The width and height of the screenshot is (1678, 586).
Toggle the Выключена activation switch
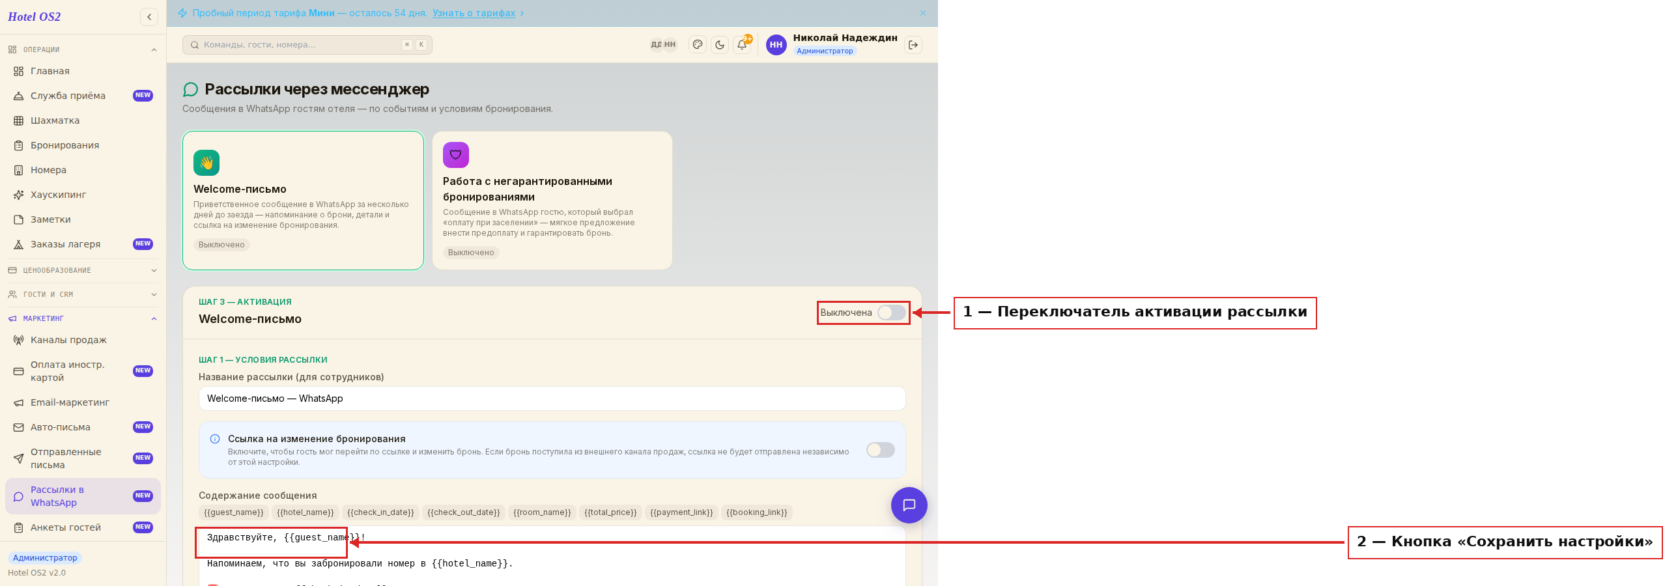(891, 313)
